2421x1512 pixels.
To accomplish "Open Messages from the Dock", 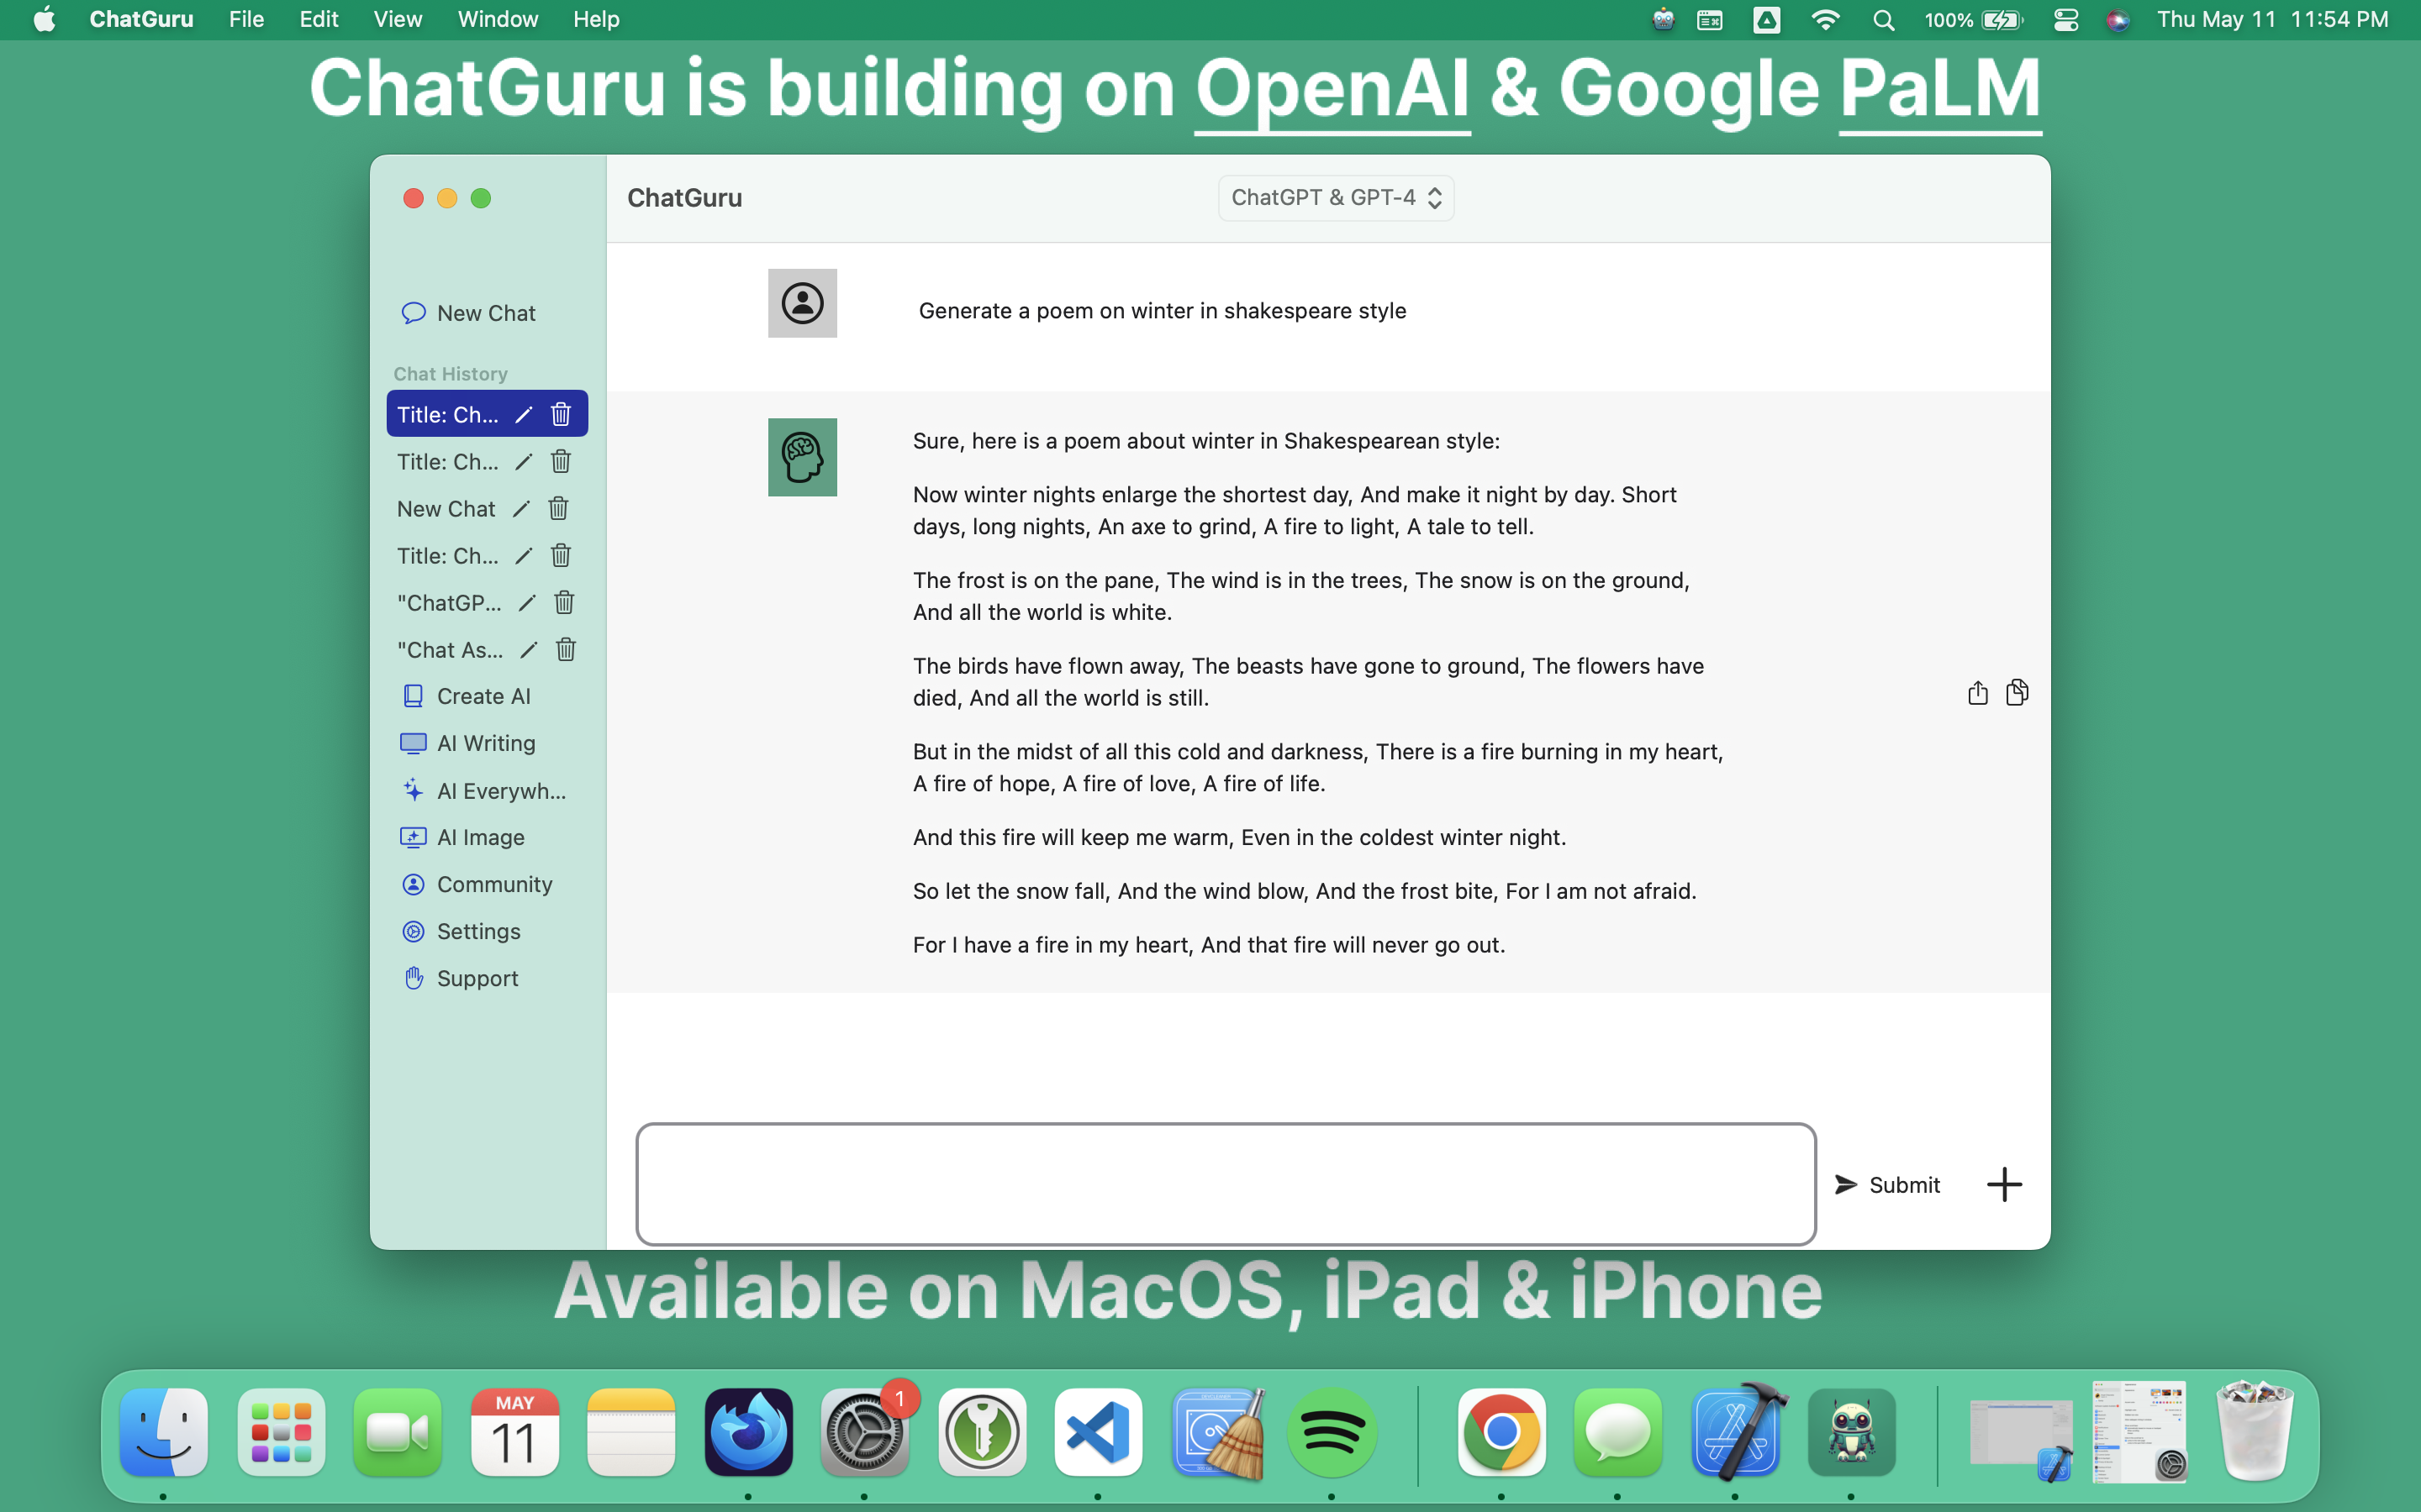I will 1617,1431.
